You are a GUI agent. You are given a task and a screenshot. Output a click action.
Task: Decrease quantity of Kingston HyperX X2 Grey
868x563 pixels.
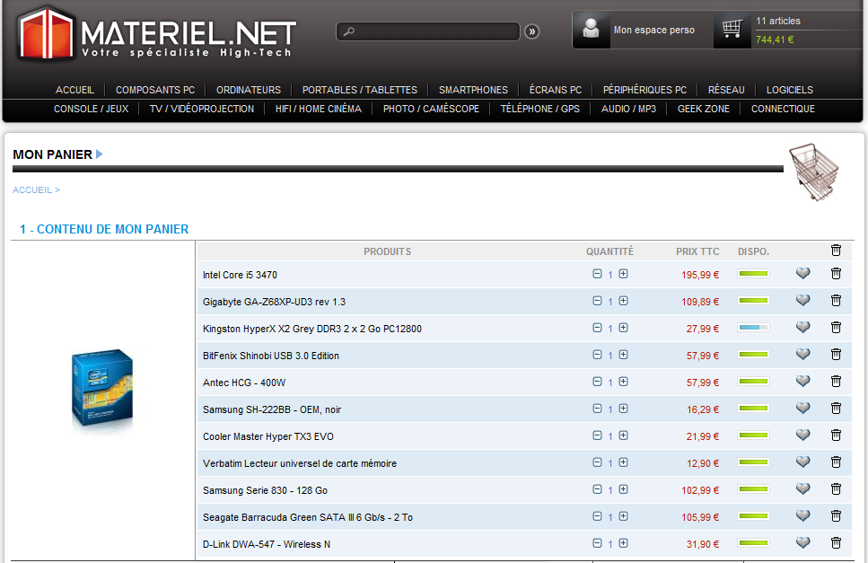pyautogui.click(x=597, y=328)
